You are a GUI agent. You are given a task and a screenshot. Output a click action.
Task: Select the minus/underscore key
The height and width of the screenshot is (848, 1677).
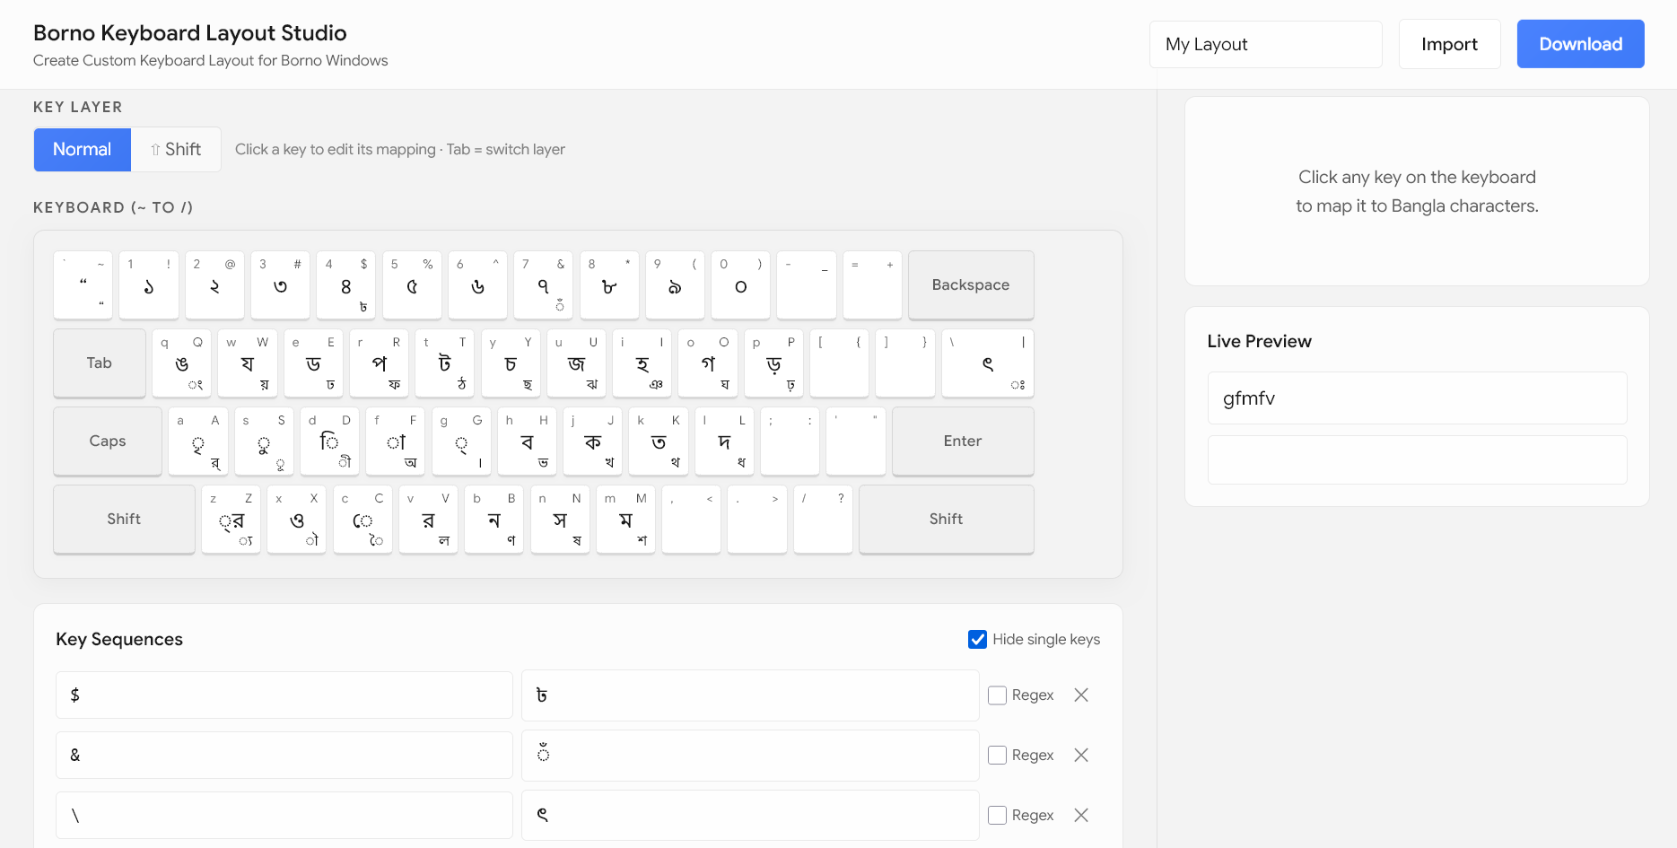[x=807, y=285]
